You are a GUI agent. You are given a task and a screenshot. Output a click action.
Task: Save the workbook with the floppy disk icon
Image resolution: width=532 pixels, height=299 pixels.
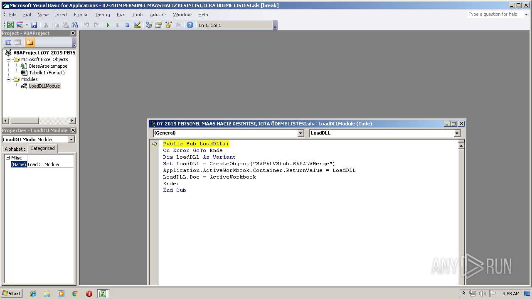[34, 25]
